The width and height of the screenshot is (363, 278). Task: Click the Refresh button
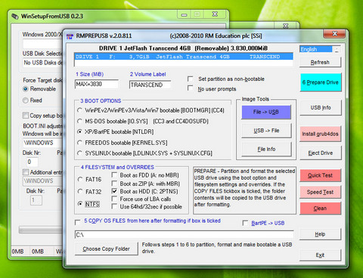click(x=320, y=62)
